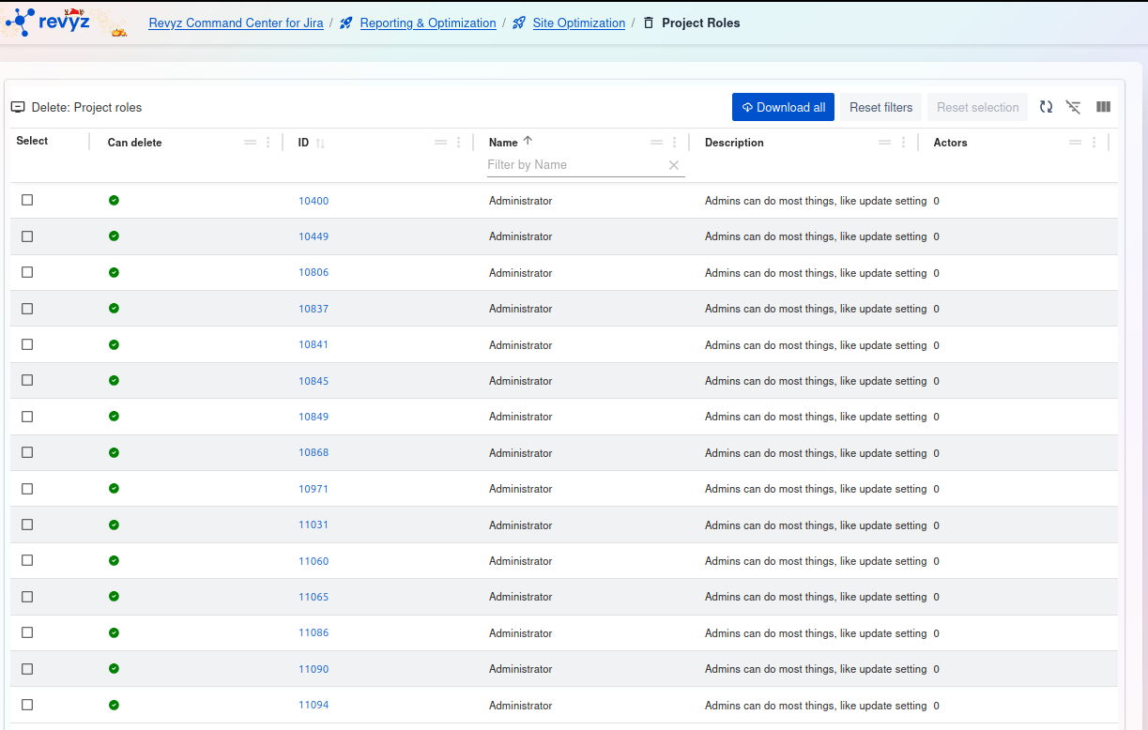Image resolution: width=1148 pixels, height=730 pixels.
Task: Open the ID column three-dot menu
Action: (x=459, y=143)
